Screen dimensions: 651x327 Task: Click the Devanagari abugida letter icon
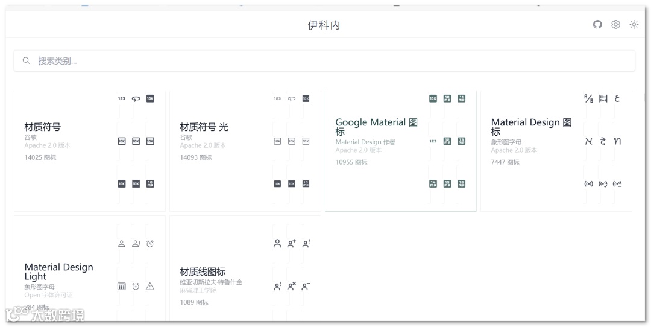point(603,141)
